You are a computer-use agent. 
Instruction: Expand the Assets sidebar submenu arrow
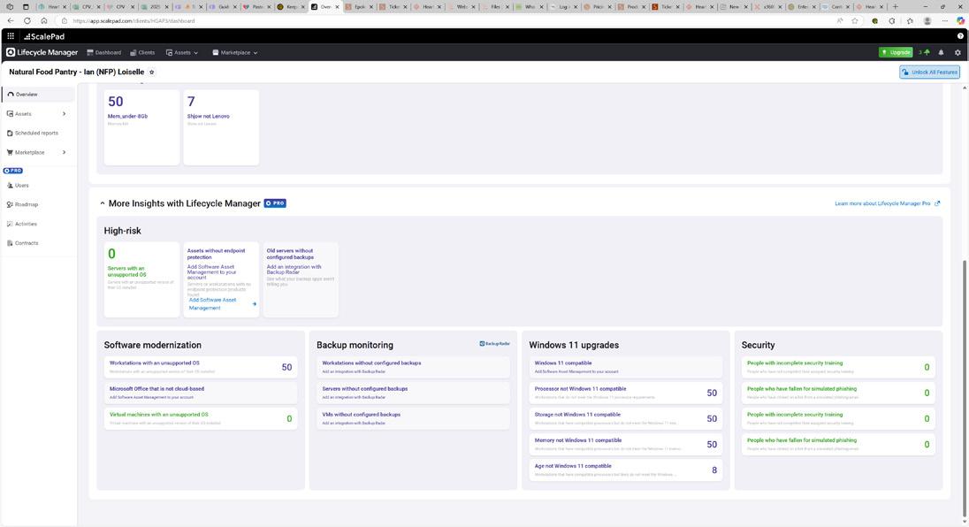(x=64, y=114)
